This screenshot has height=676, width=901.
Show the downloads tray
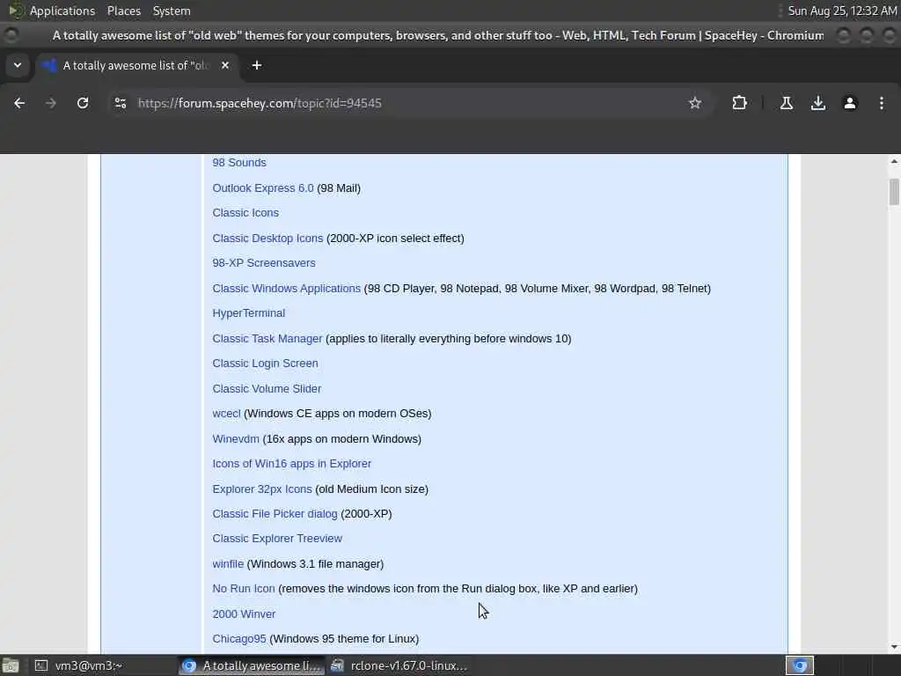[x=818, y=103]
